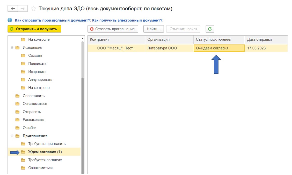Select the Требуется пригласить folder
This screenshot has height=175, width=292.
pyautogui.click(x=47, y=144)
